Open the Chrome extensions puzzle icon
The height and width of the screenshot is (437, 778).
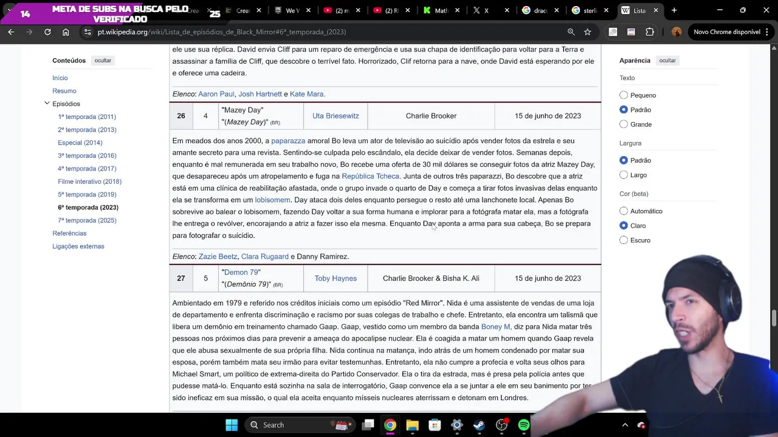pyautogui.click(x=650, y=32)
